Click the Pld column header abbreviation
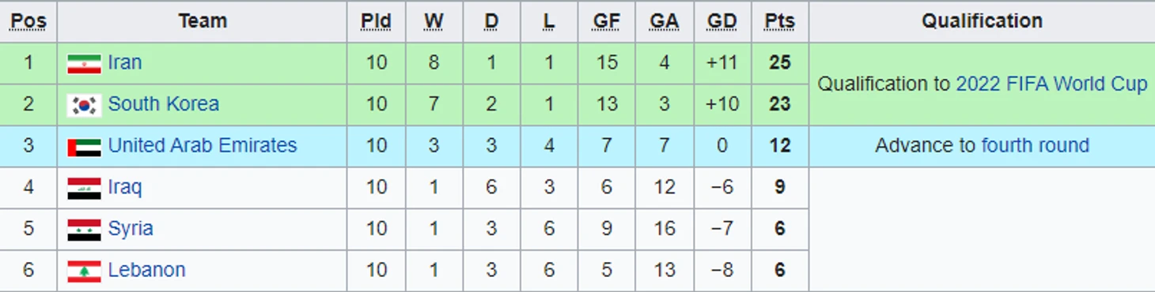 click(376, 21)
